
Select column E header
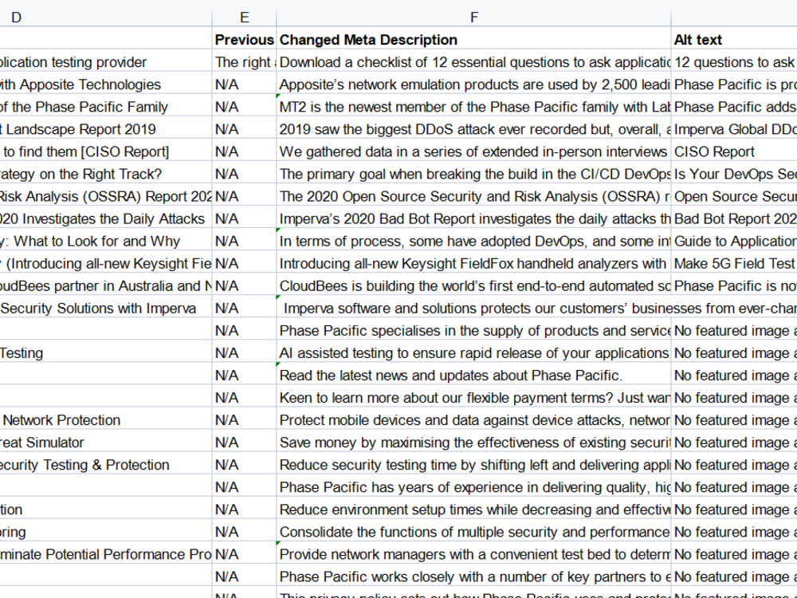click(244, 18)
